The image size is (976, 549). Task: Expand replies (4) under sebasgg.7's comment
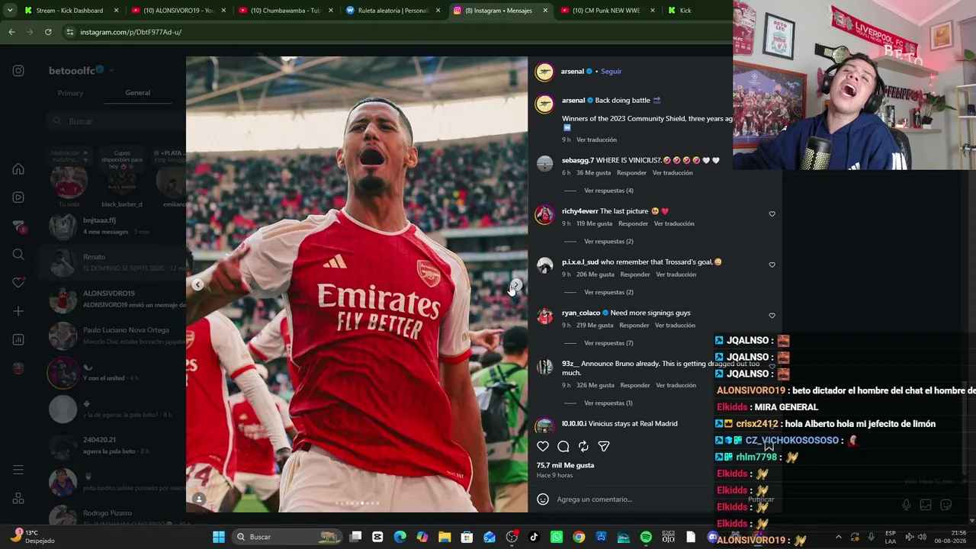pos(608,191)
